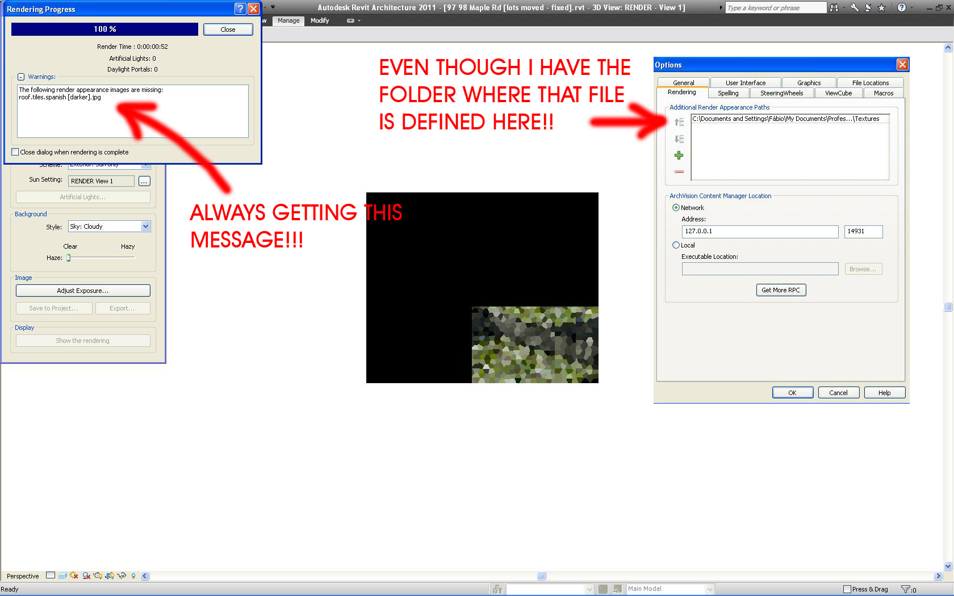
Task: Add a render appearance path
Action: coord(679,156)
